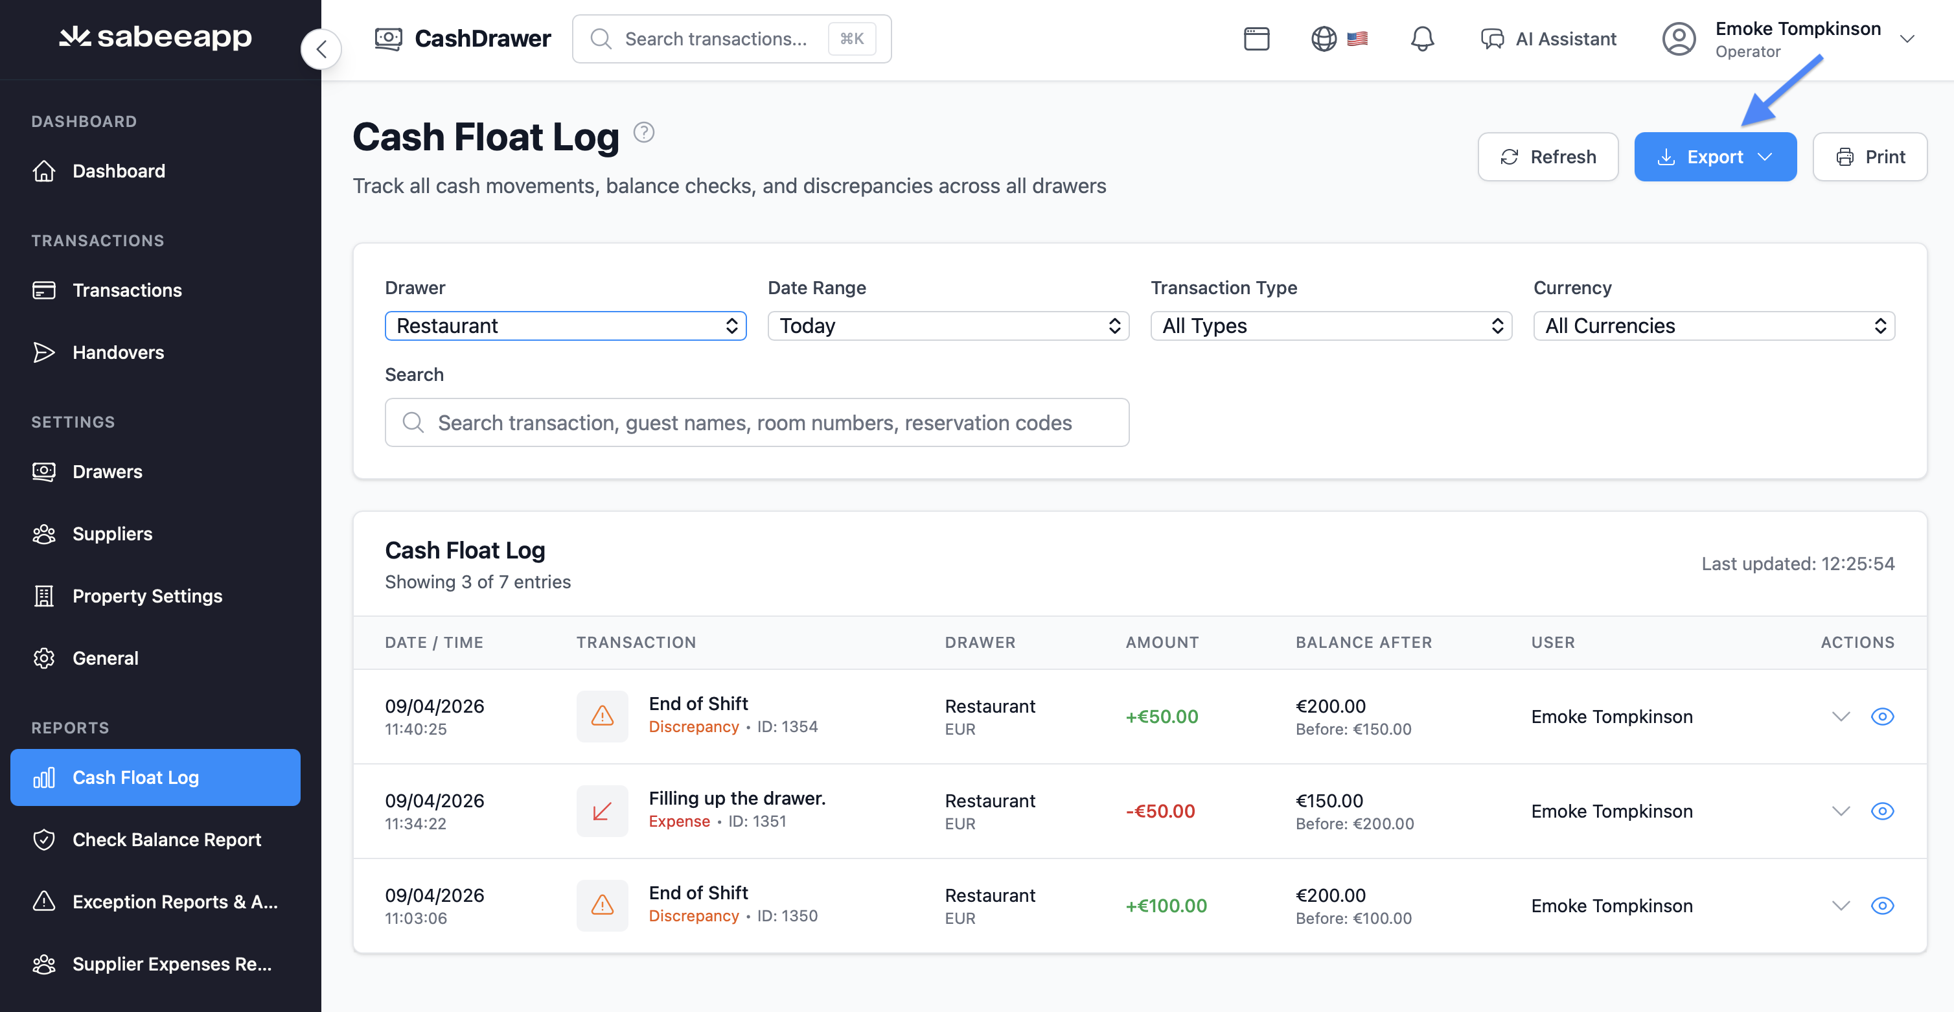The image size is (1954, 1012).
Task: Open the AI Assistant chat
Action: (1548, 39)
